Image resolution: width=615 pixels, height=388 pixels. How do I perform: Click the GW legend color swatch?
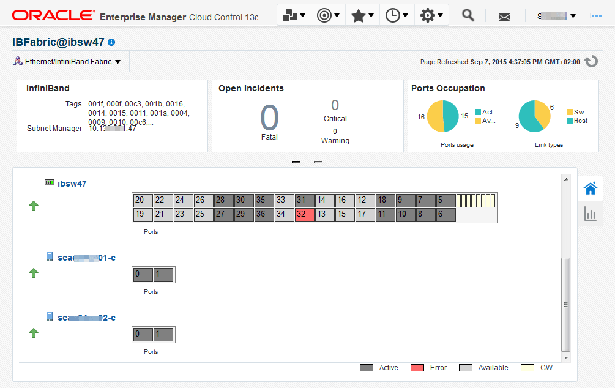527,368
